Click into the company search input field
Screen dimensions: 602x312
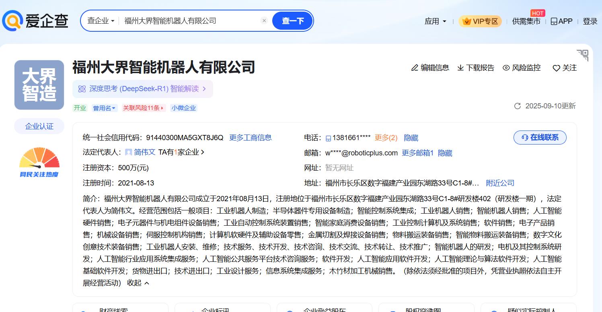pos(191,21)
